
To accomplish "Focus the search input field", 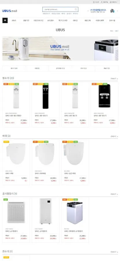I will tap(58, 9).
